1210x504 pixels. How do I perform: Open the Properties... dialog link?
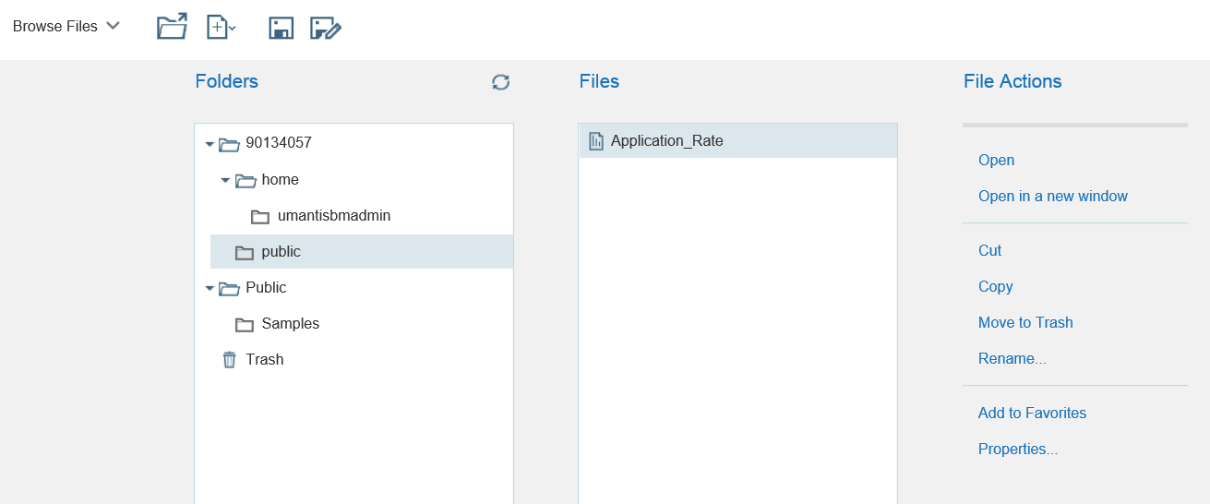point(1017,450)
